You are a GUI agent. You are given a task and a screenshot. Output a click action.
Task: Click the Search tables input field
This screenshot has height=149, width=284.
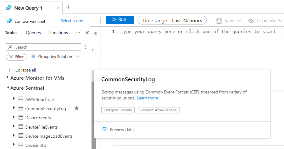point(43,47)
